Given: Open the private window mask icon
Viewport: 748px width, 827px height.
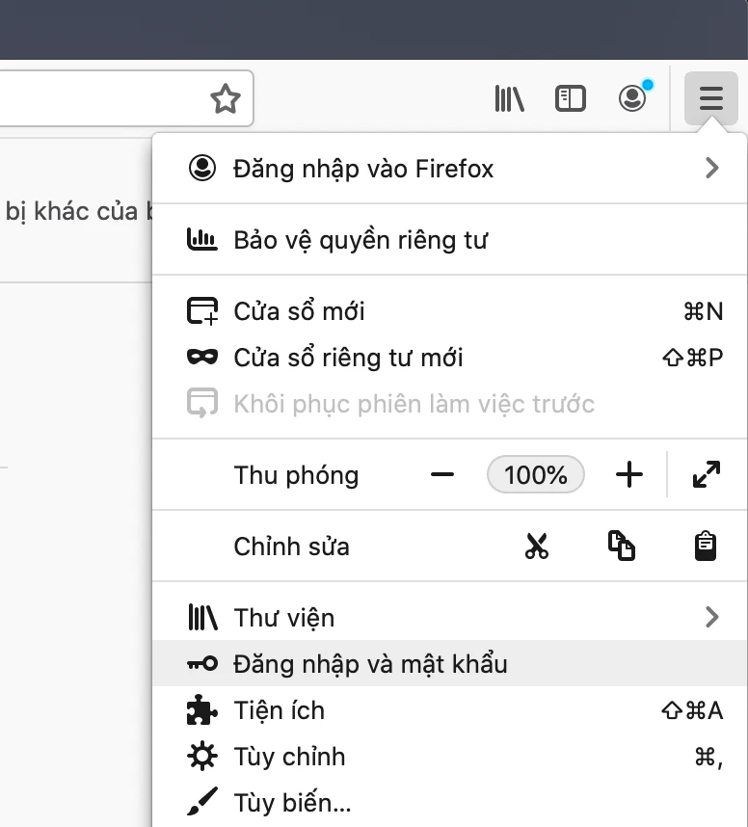Looking at the screenshot, I should click(x=200, y=357).
